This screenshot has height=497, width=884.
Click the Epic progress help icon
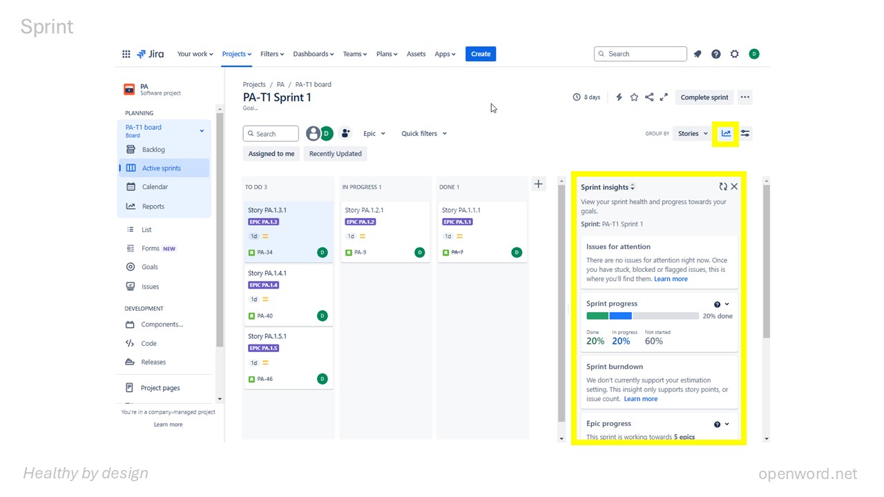pos(717,425)
